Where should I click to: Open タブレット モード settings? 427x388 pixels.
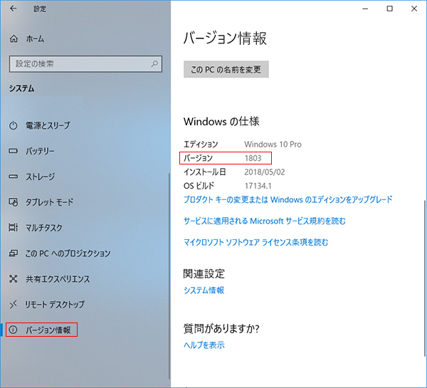pos(49,202)
